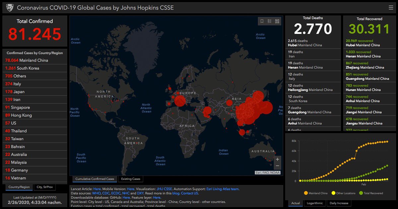Click the Esri, FAO, NOAA attribution

pos(268,173)
